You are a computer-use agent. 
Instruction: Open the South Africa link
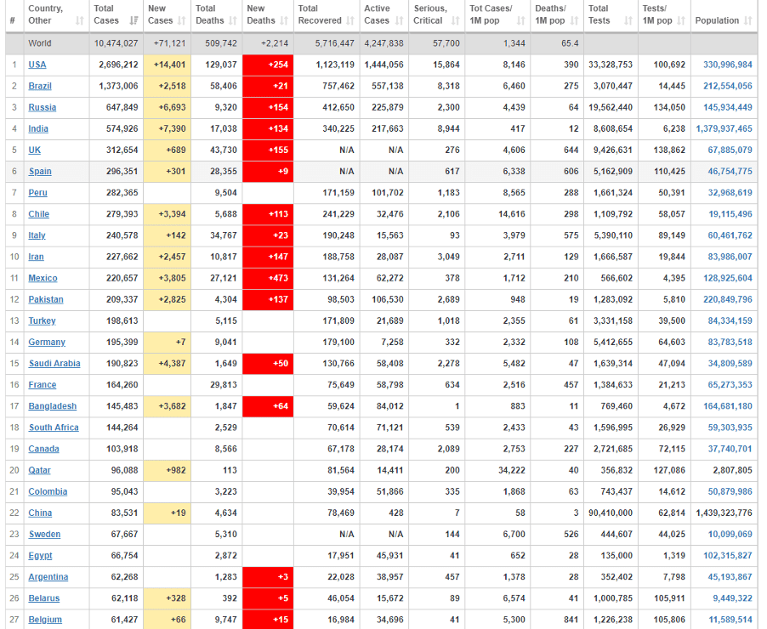coord(54,428)
